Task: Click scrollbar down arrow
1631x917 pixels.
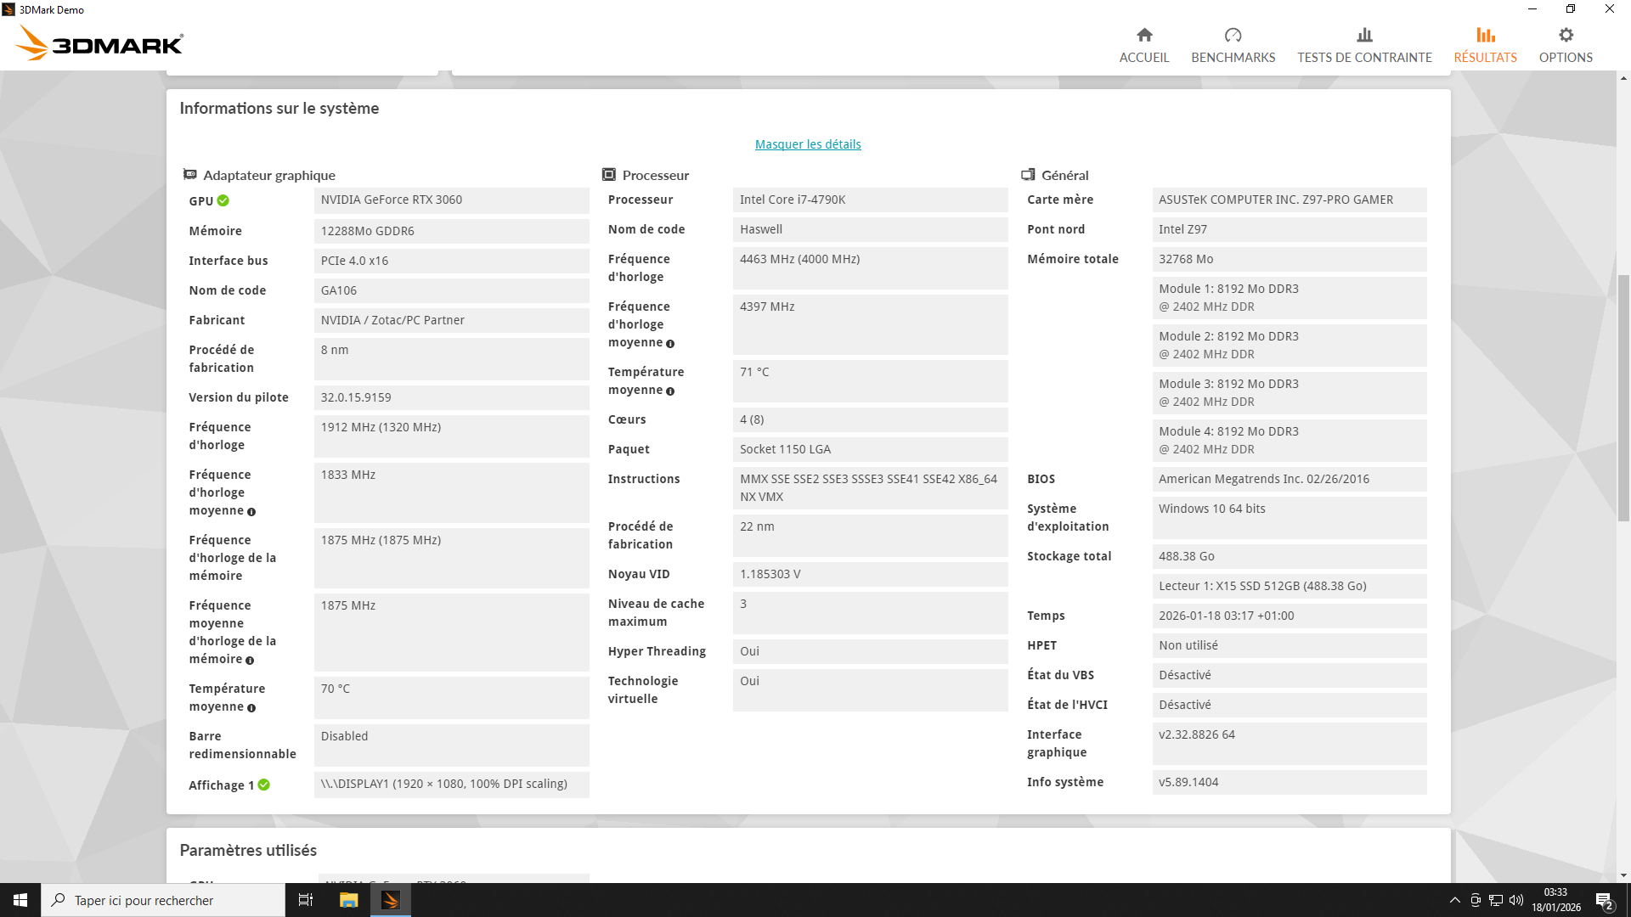Action: [1623, 875]
